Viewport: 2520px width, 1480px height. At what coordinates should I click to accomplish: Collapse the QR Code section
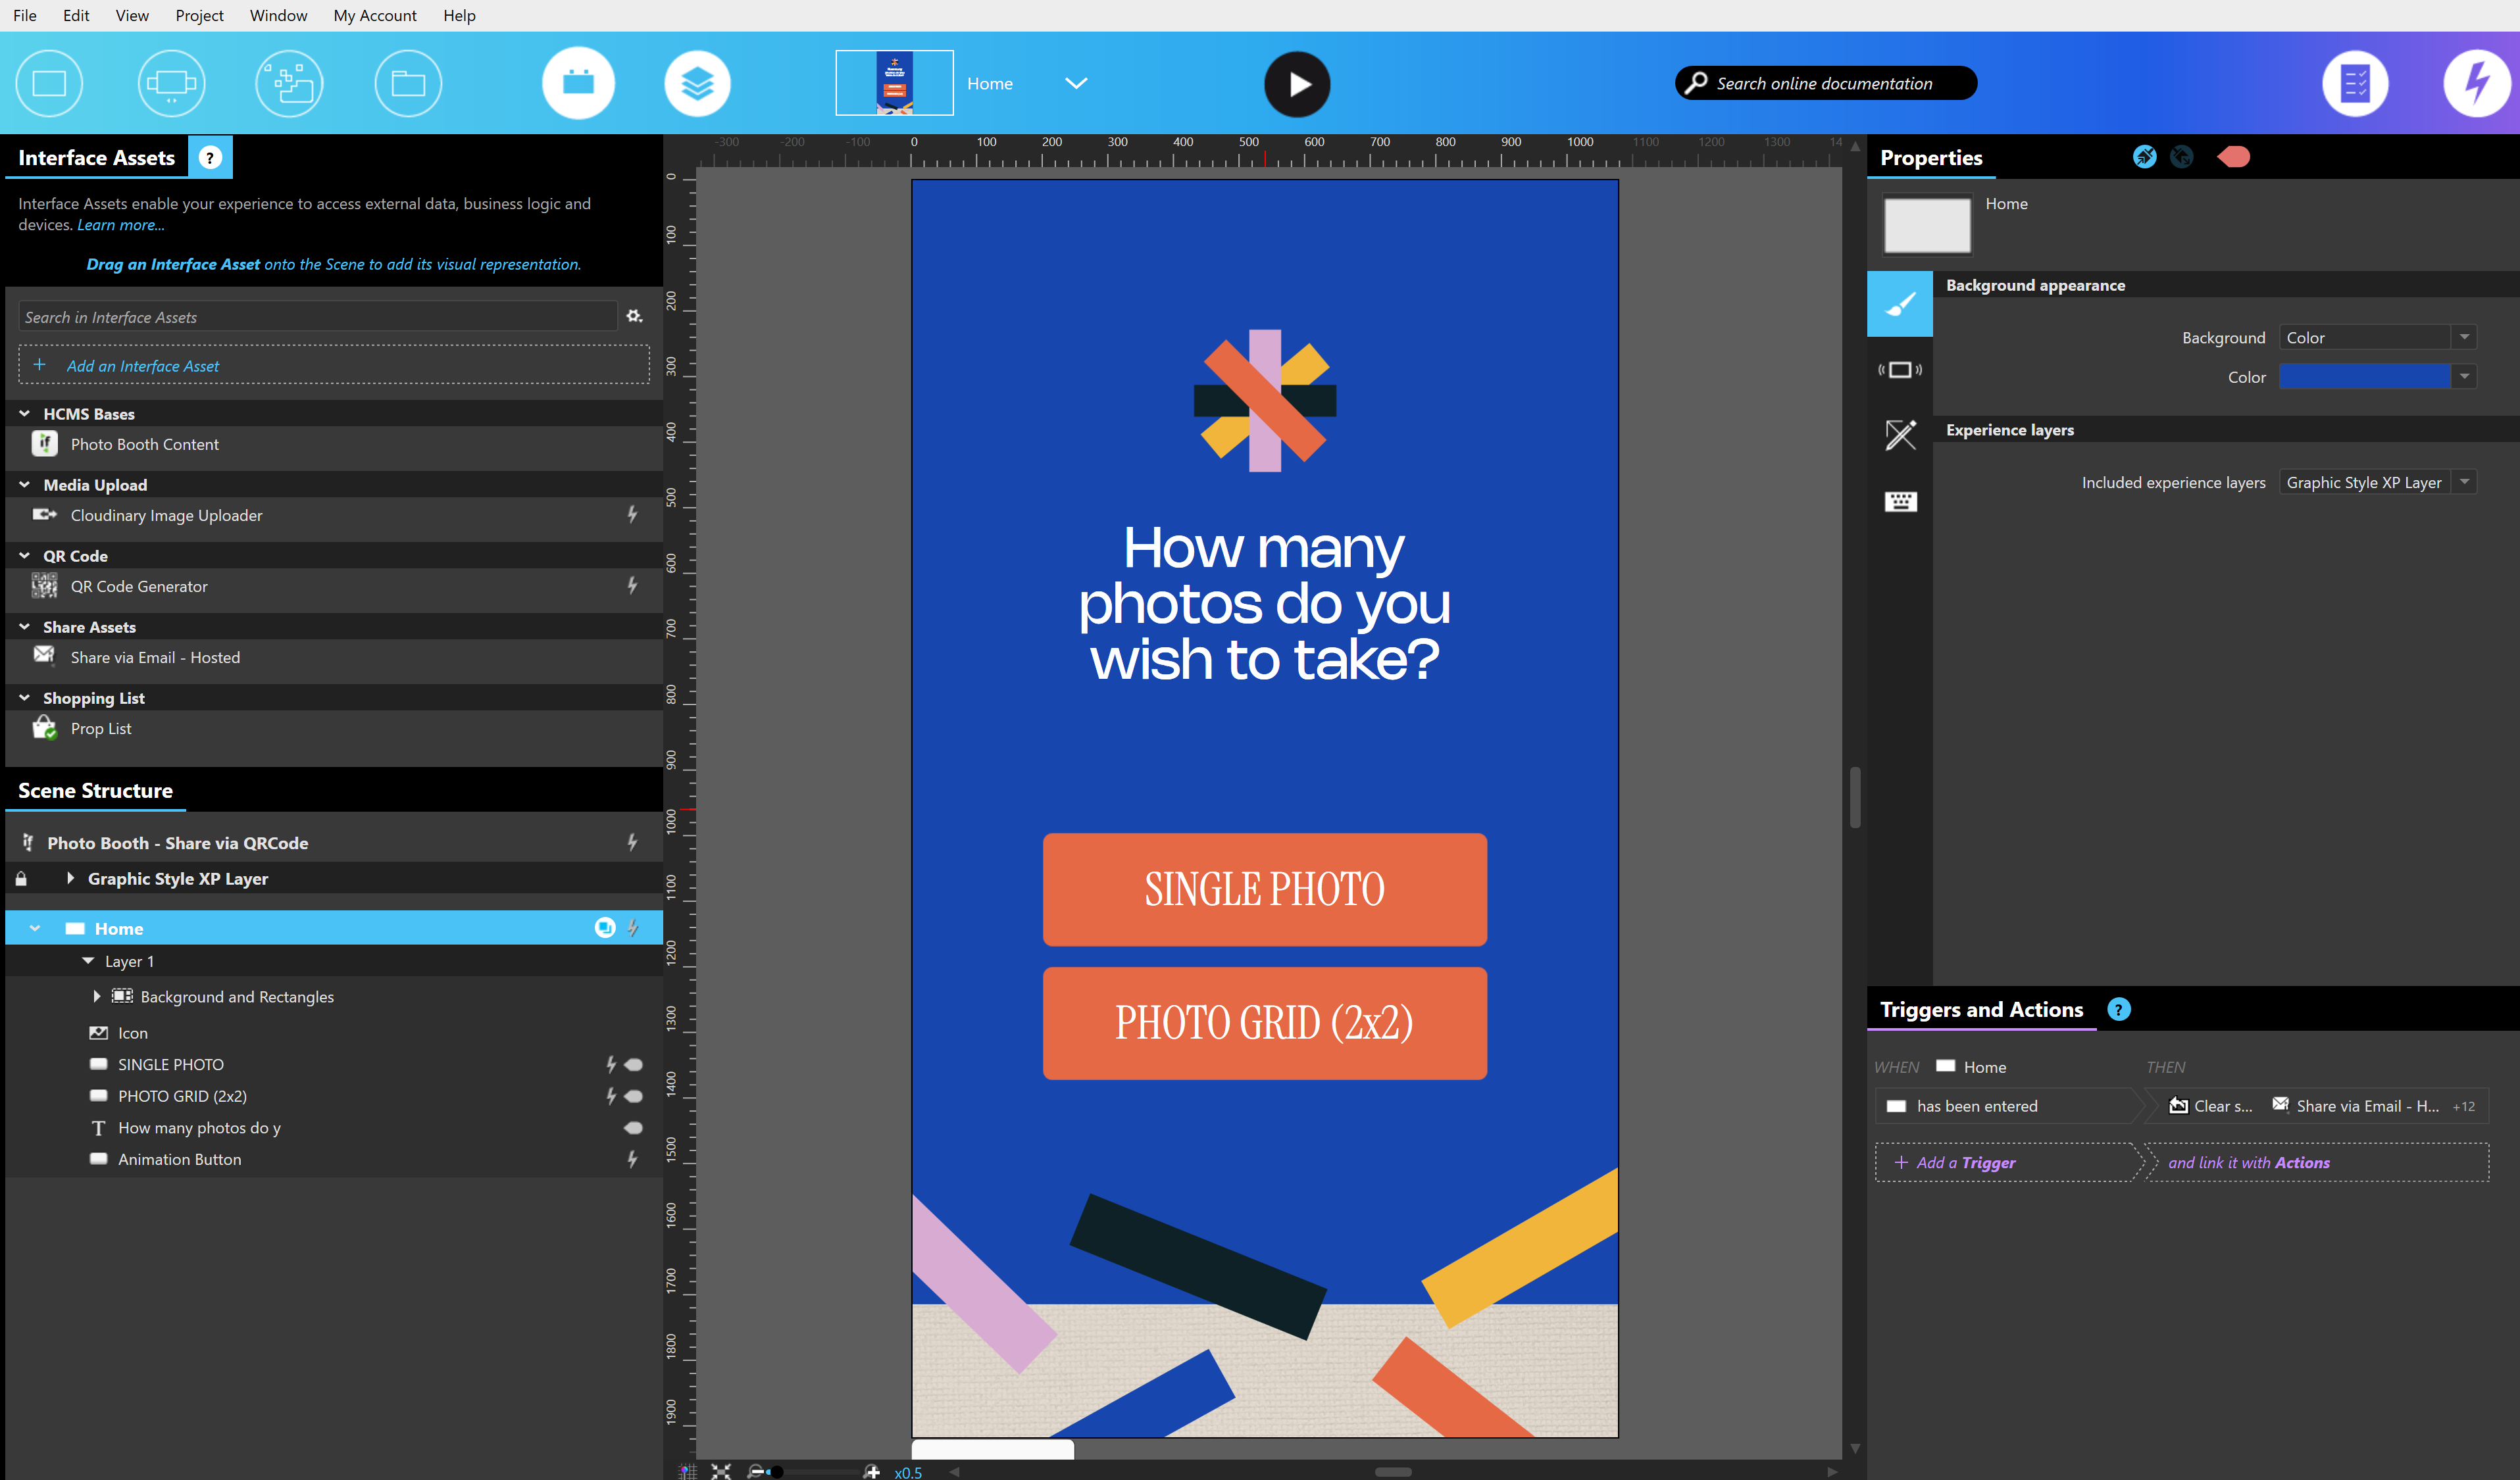24,555
